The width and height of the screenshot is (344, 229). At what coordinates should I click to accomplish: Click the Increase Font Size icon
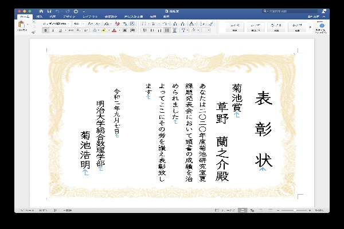[x=90, y=23]
